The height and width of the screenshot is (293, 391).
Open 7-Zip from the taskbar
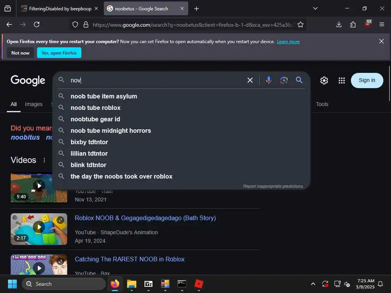coord(149,284)
